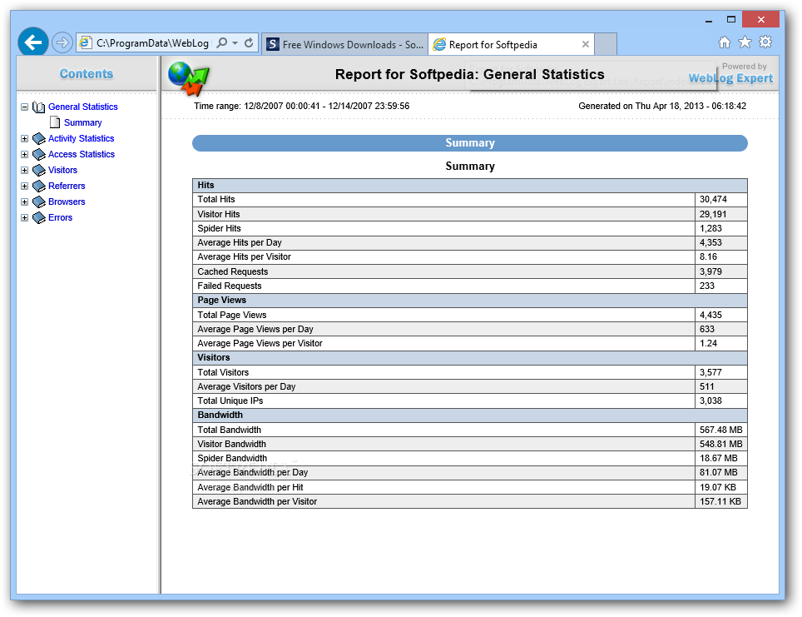This screenshot has width=802, height=617.
Task: Click the Summary page icon
Action: (x=55, y=122)
